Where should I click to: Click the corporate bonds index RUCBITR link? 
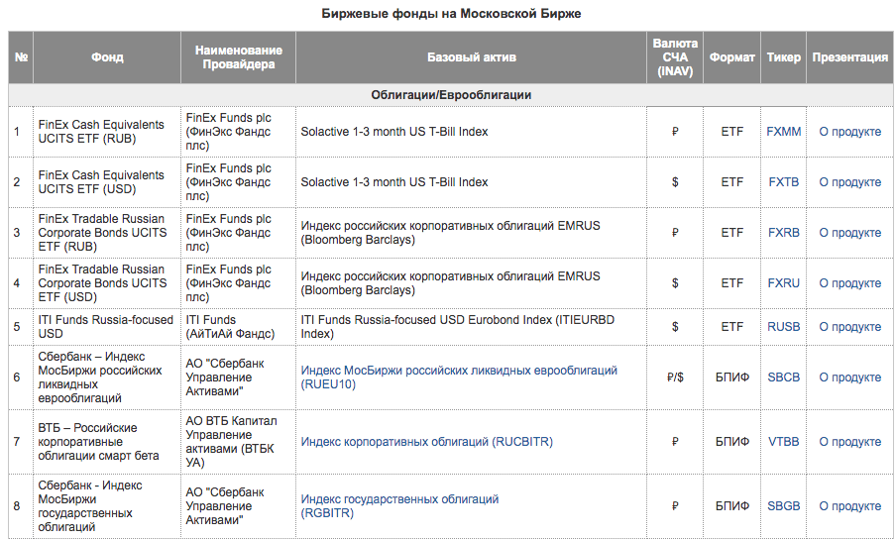click(x=426, y=442)
